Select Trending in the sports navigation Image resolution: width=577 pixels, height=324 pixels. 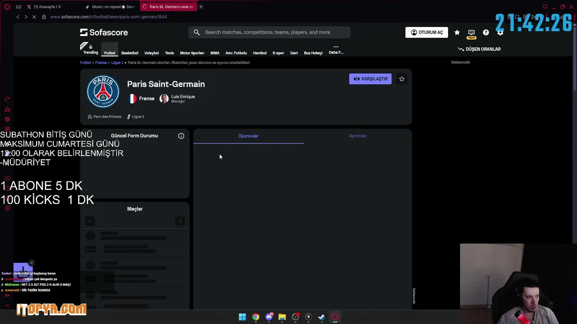[90, 49]
